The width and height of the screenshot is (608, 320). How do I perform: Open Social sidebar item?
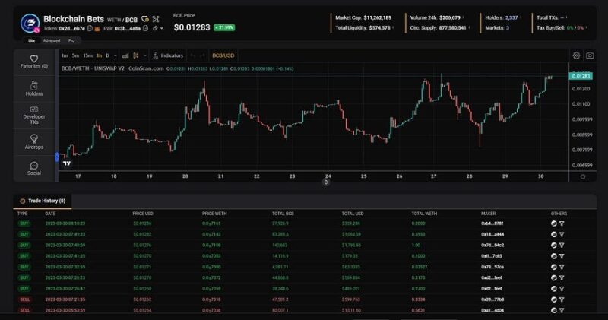34,168
